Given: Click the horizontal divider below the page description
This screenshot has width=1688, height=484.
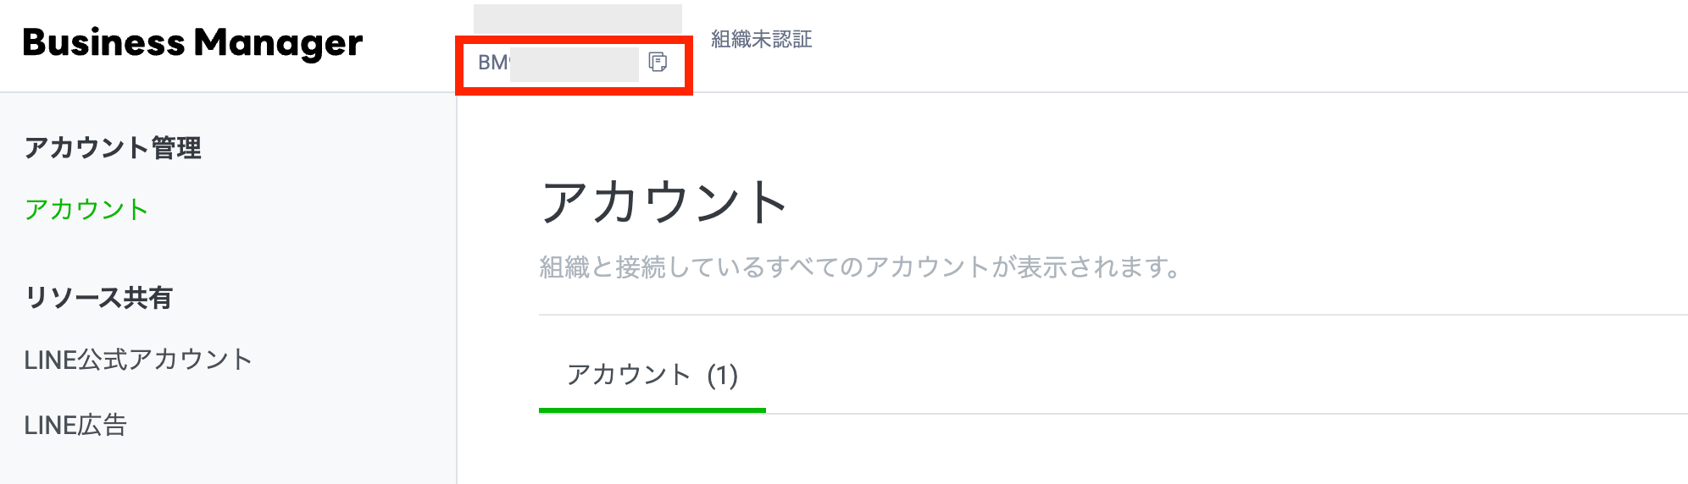Looking at the screenshot, I should 1102,315.
